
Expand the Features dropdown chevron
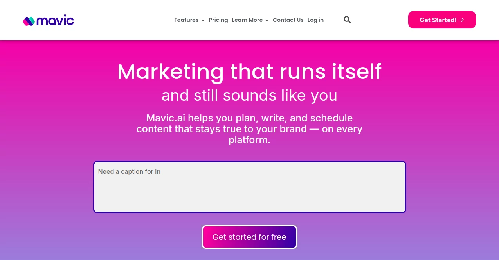[202, 20]
